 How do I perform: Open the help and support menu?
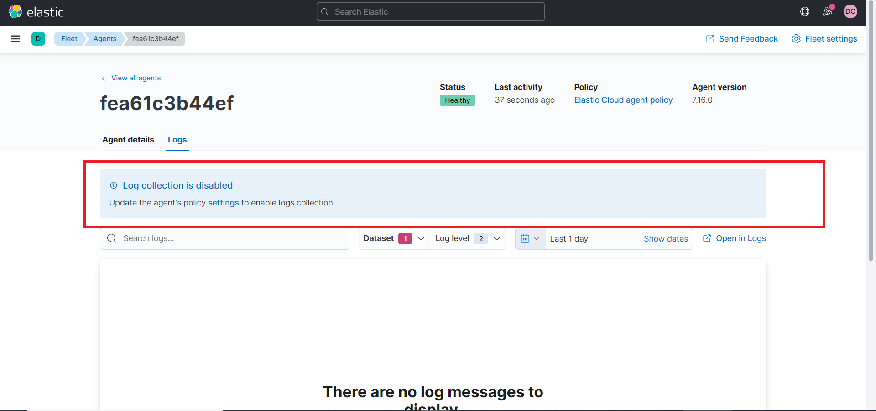804,11
